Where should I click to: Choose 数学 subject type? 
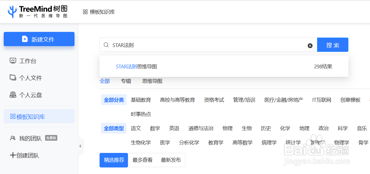point(155,128)
